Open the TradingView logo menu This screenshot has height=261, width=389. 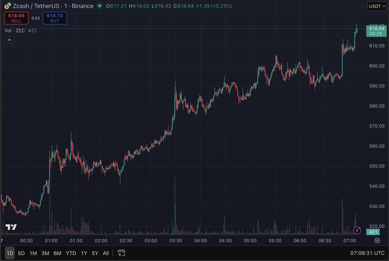pyautogui.click(x=11, y=227)
